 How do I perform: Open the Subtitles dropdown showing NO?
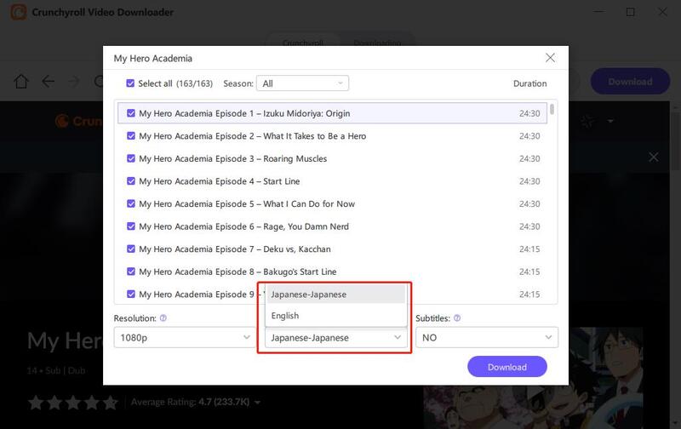pos(486,337)
